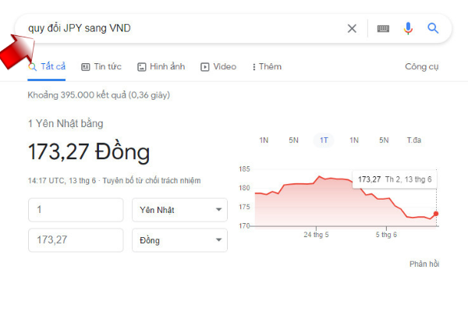Open the Đồng currency dropdown
This screenshot has width=468, height=312.
pyautogui.click(x=179, y=240)
